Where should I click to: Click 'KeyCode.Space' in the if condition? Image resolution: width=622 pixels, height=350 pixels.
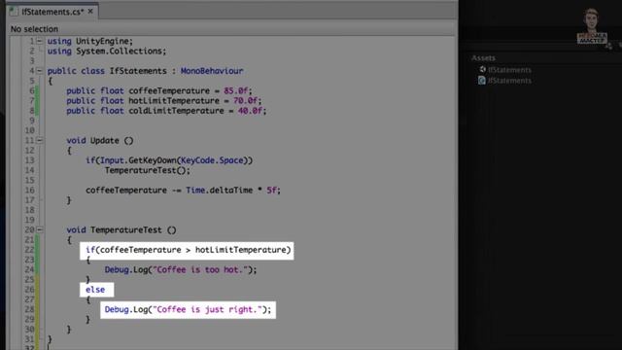pyautogui.click(x=212, y=160)
